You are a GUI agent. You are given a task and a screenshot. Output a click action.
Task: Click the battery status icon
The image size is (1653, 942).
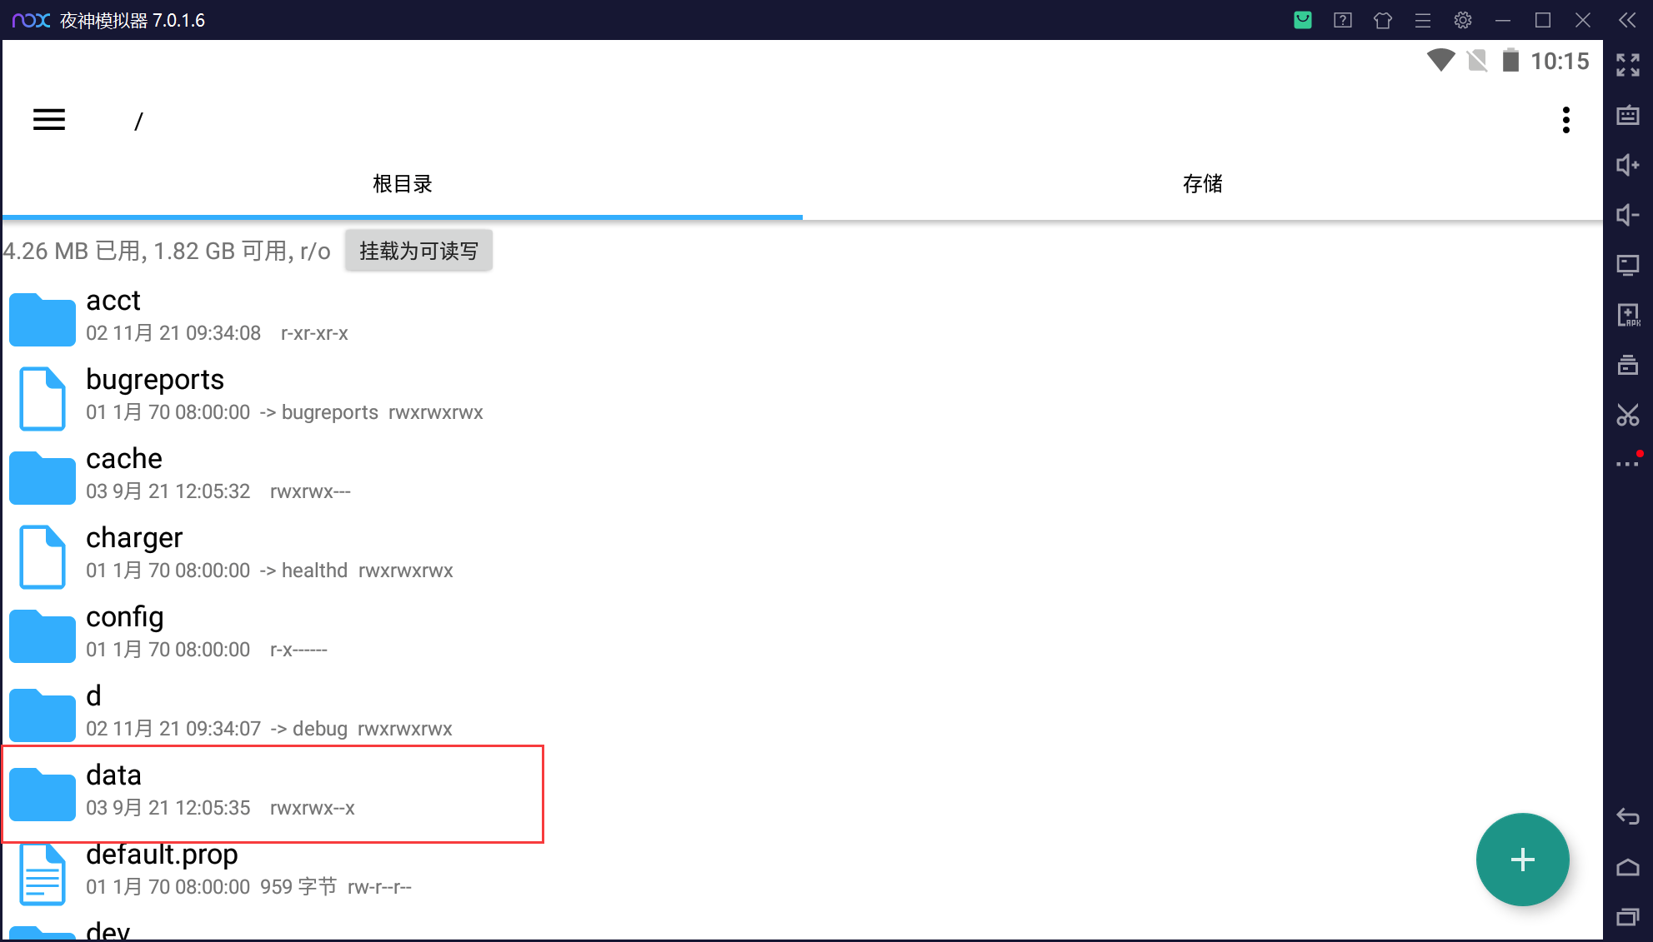click(1510, 61)
